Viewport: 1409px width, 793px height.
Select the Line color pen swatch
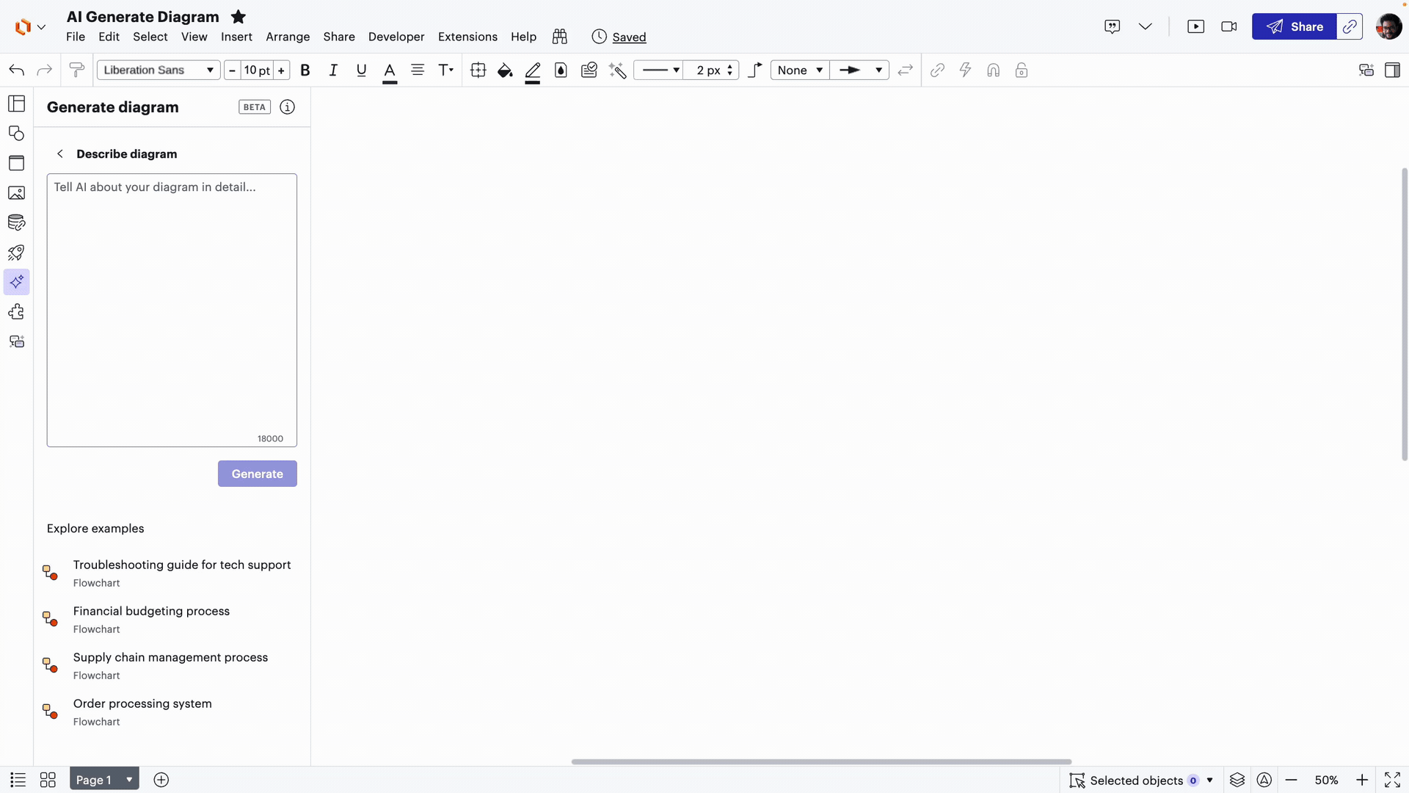533,70
